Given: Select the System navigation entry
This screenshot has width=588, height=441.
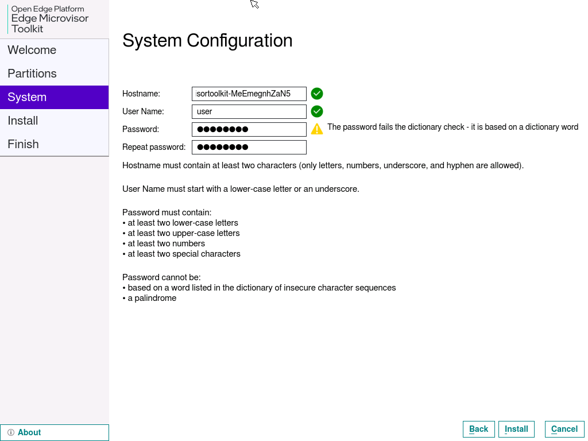Looking at the screenshot, I should [x=26, y=97].
